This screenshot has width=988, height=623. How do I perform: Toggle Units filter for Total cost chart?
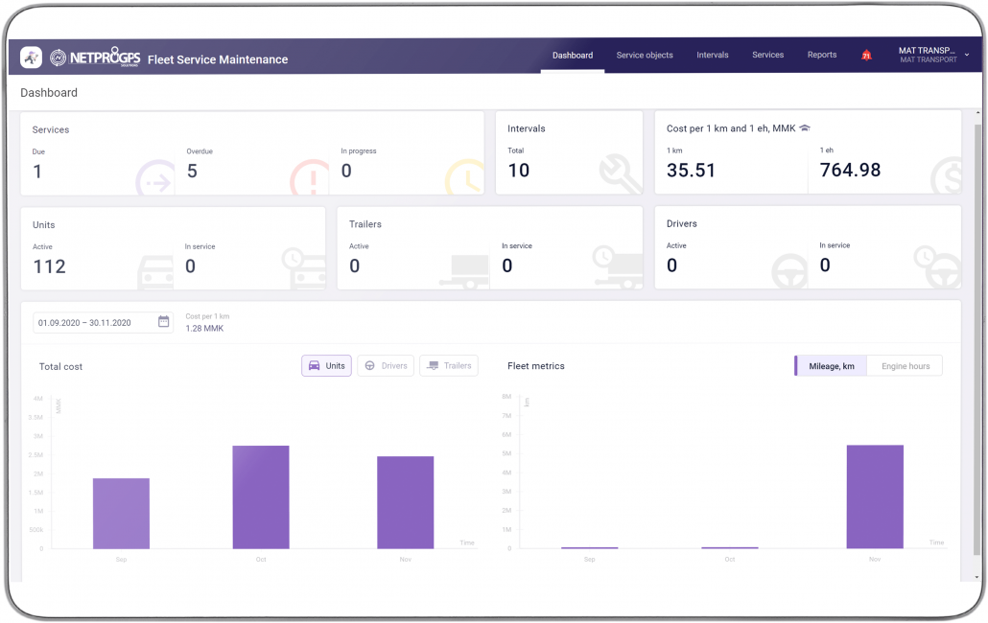326,366
